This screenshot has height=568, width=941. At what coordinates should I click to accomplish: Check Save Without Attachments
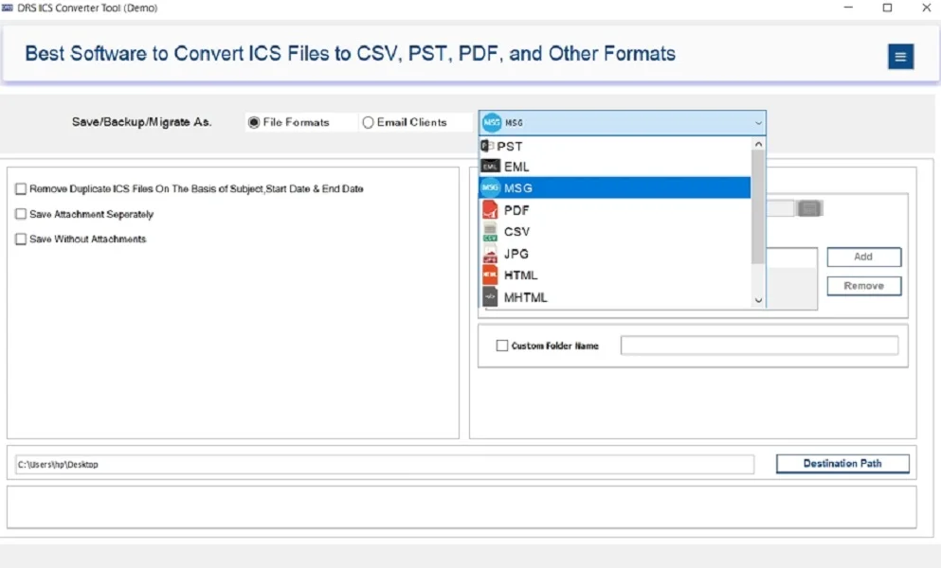pyautogui.click(x=21, y=240)
